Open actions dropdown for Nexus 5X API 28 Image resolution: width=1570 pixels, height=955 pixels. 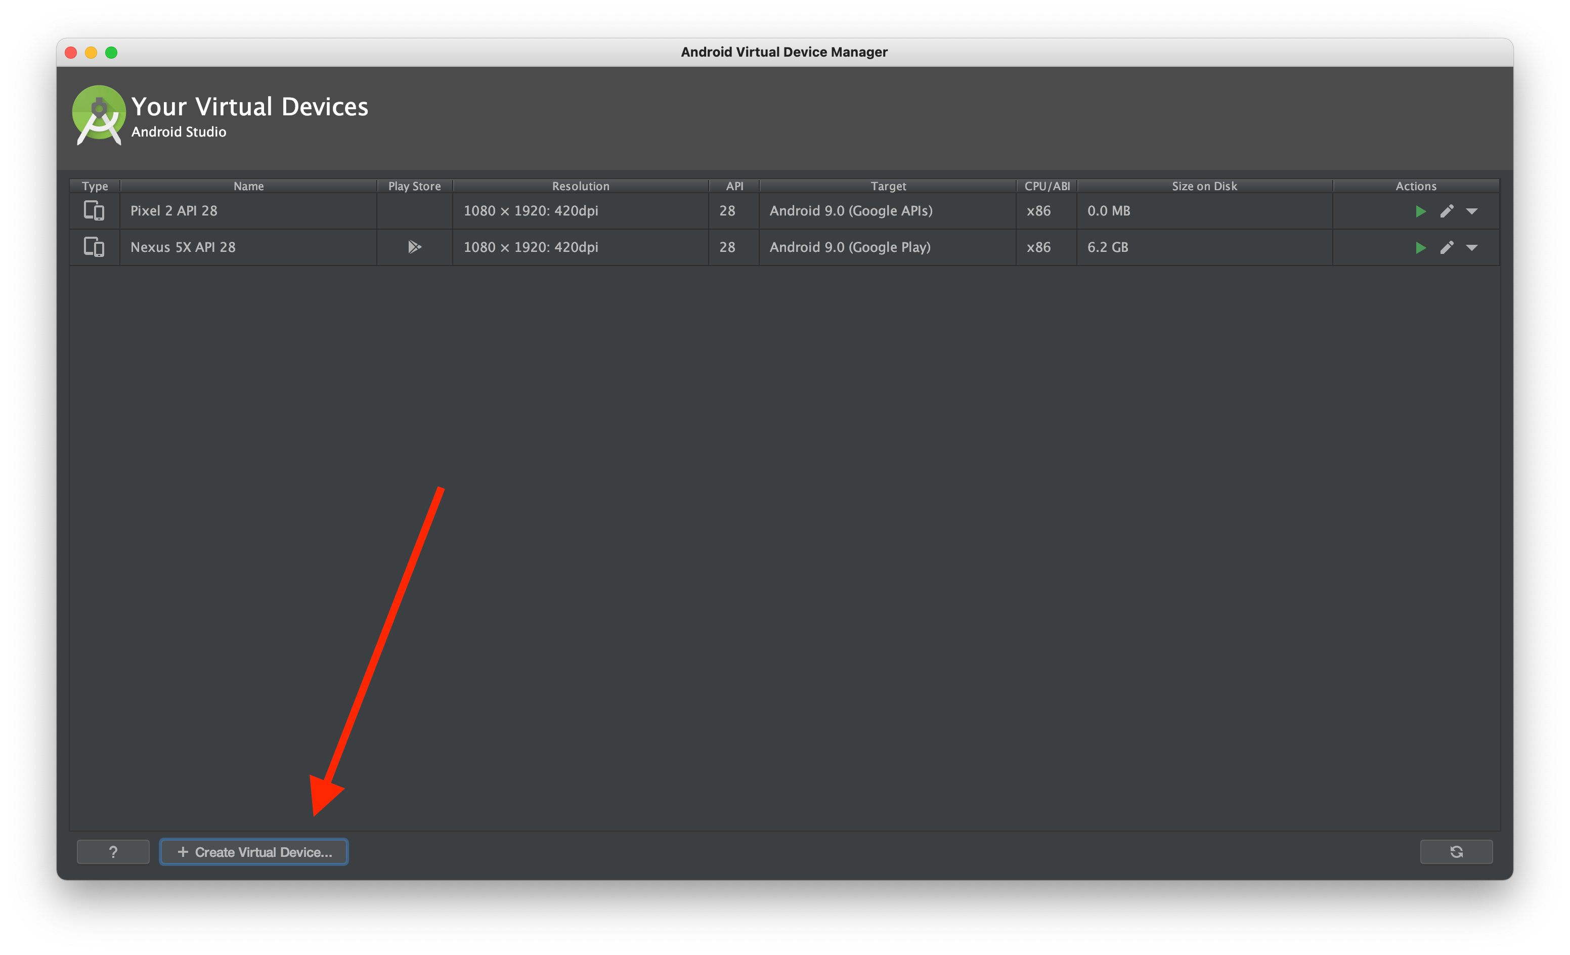(x=1471, y=248)
